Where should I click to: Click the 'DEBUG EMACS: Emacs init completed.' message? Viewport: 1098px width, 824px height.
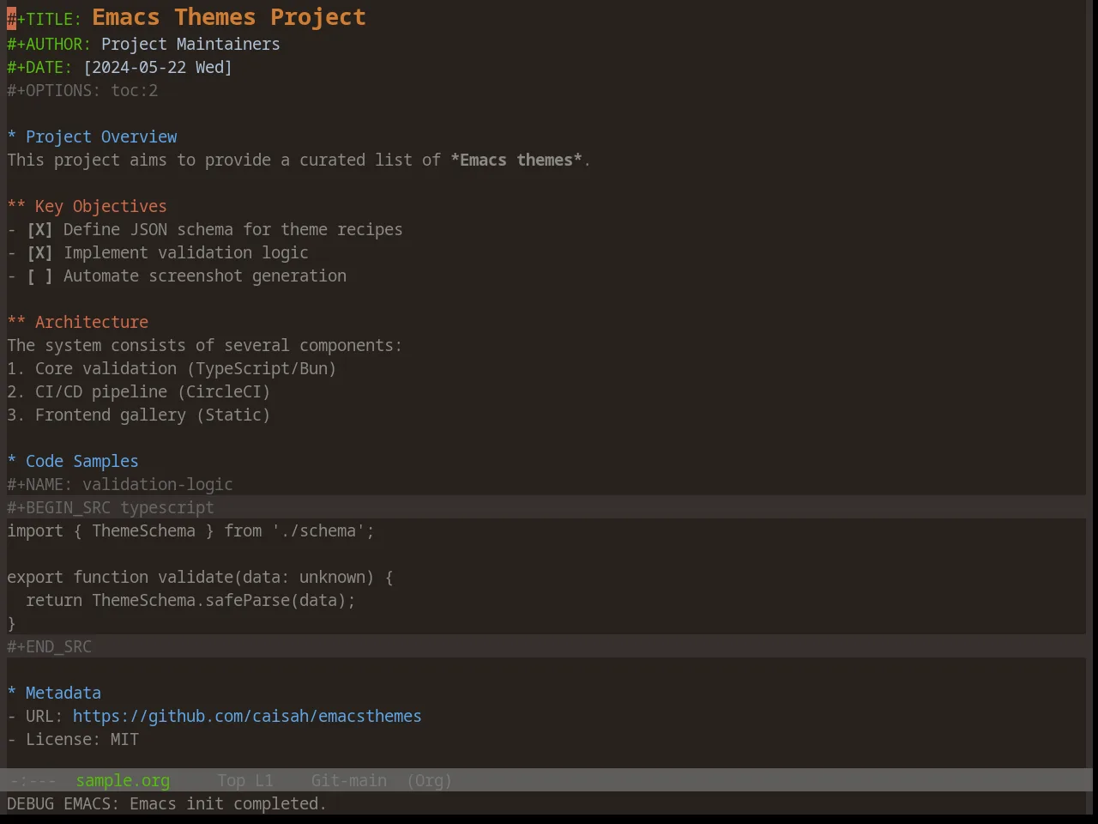click(x=167, y=804)
